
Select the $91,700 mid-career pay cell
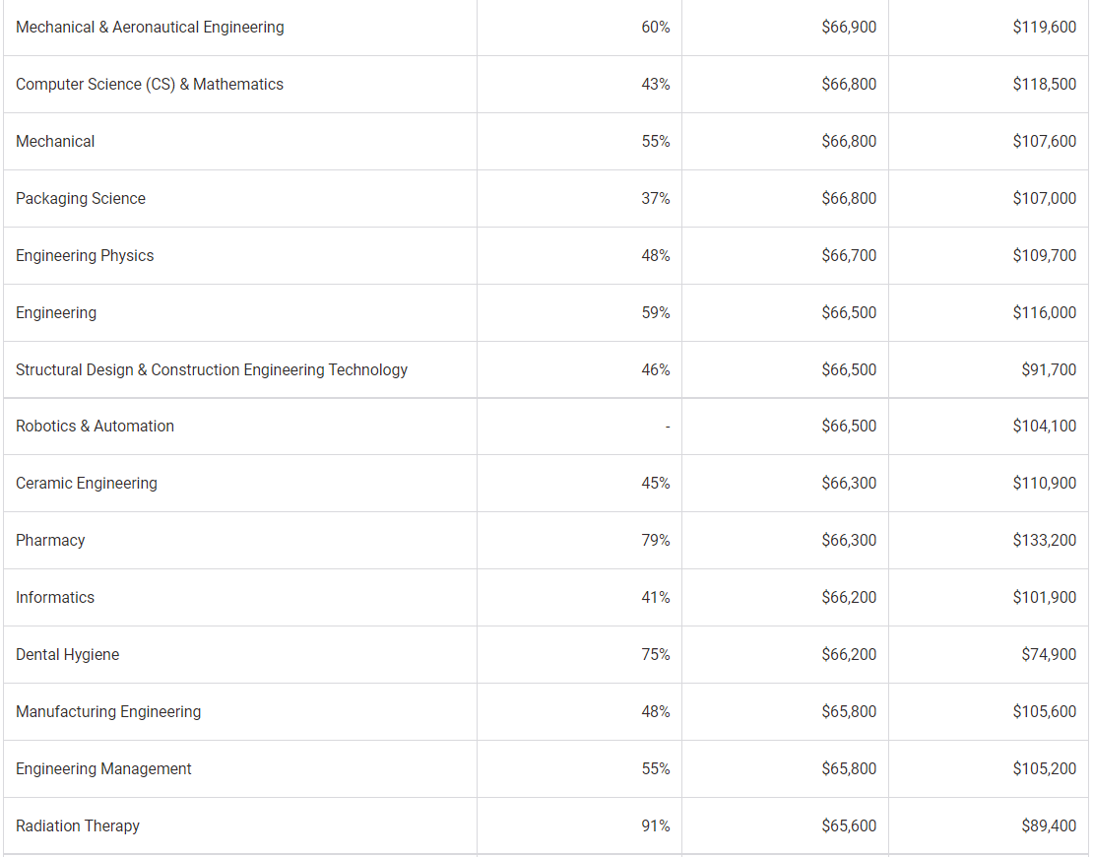coord(1049,370)
